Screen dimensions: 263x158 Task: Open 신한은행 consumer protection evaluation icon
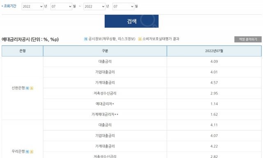click(x=32, y=88)
